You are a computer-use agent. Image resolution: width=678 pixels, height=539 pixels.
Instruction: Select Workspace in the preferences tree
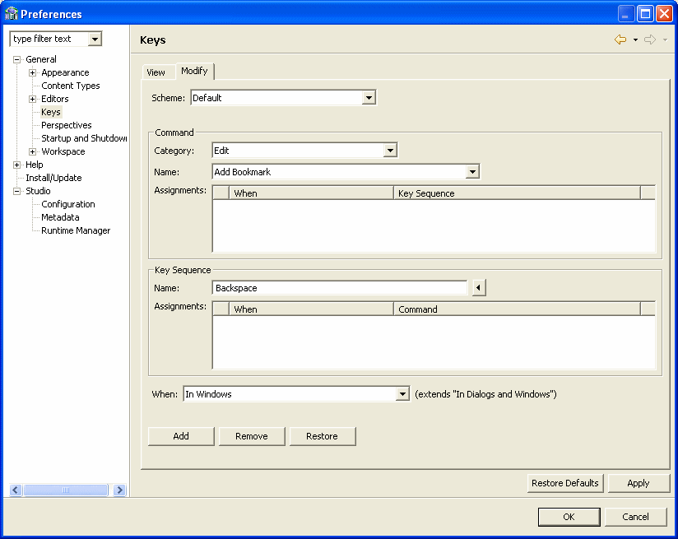tap(63, 151)
